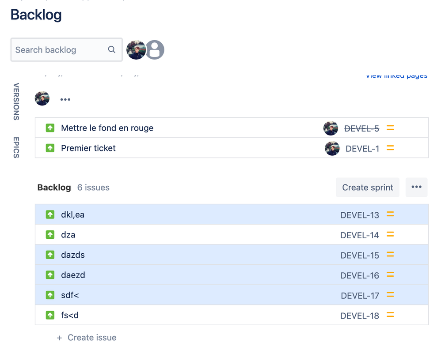Expand the EPICS side panel
Screen dimensions: 441x357
click(16, 147)
